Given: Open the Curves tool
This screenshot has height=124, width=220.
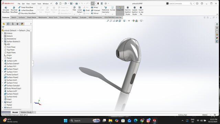Looking at the screenshot, I should (112, 9).
